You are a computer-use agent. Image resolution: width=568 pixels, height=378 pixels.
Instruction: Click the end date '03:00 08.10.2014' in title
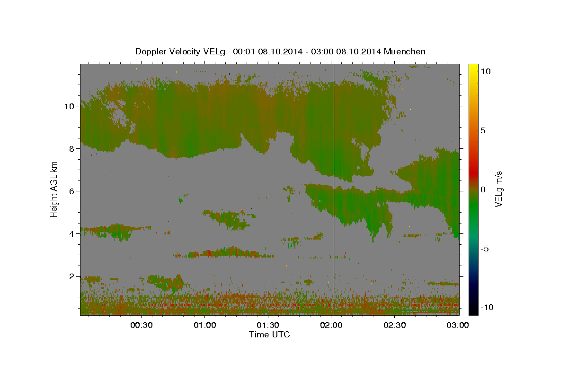pyautogui.click(x=346, y=52)
